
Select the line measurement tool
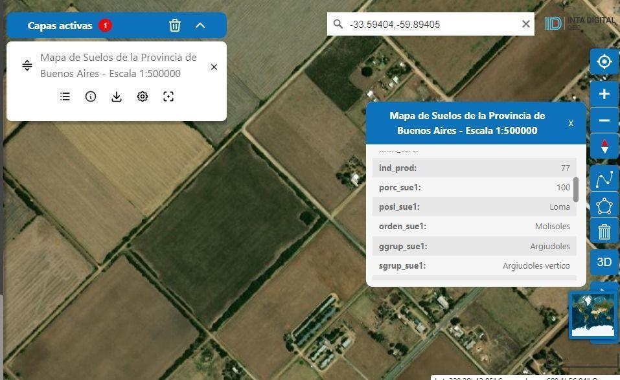coord(604,179)
